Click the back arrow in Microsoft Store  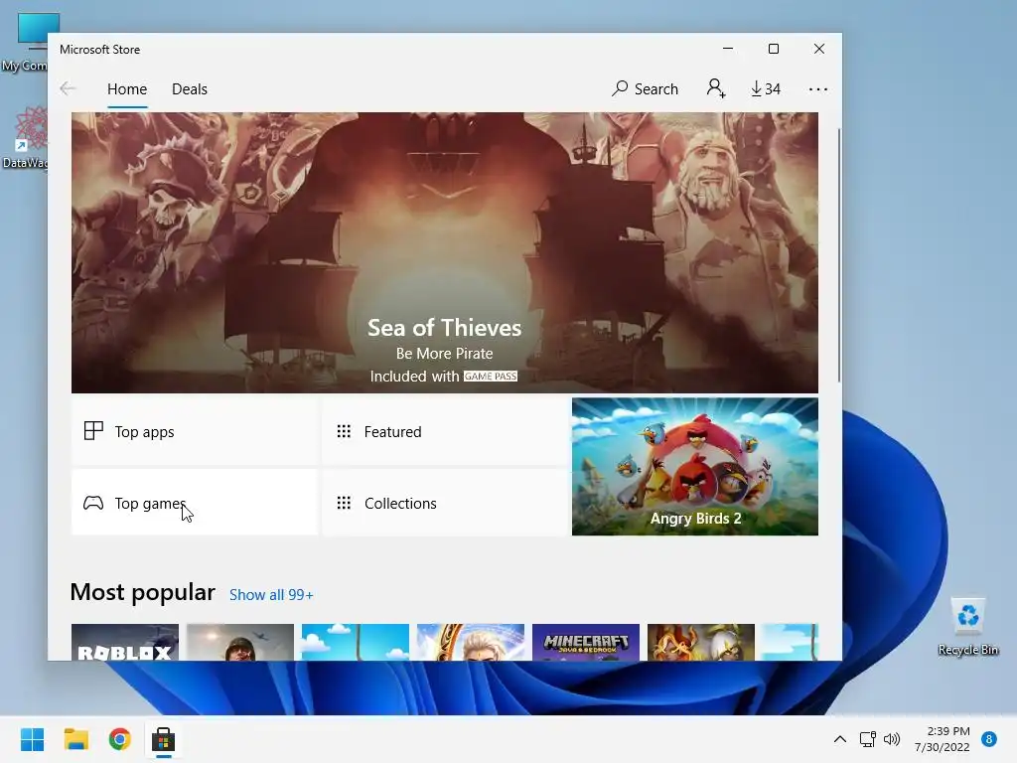68,88
